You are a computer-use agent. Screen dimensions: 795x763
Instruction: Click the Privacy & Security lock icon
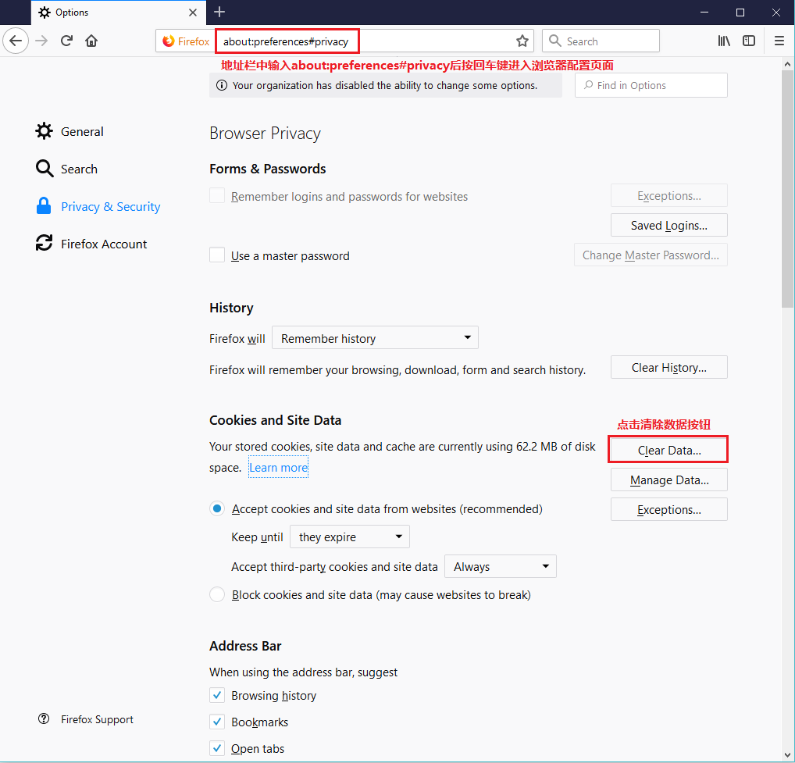point(44,206)
